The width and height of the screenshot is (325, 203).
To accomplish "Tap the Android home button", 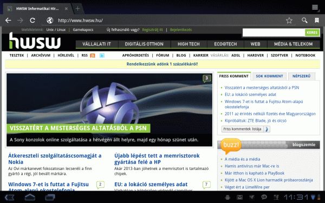I will (x=30, y=197).
